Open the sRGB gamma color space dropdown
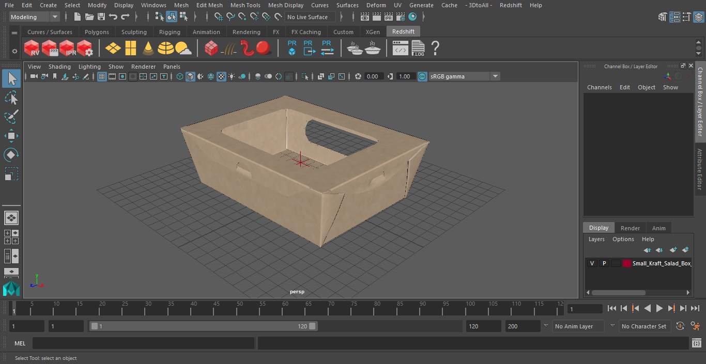The width and height of the screenshot is (706, 364). coord(464,76)
